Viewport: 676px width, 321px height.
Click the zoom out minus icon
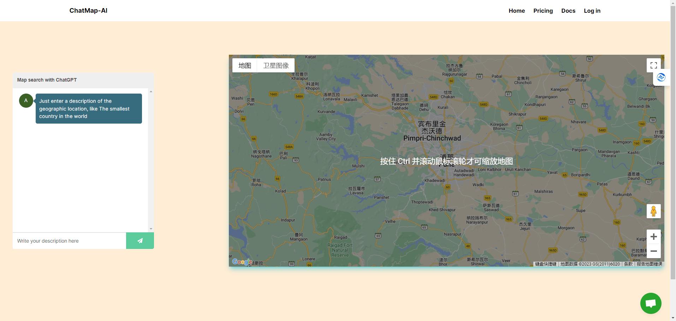pos(653,251)
